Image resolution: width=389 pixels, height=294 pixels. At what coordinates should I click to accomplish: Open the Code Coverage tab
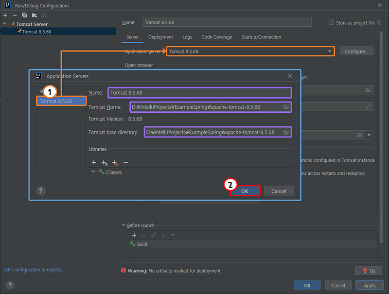(216, 37)
